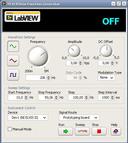Screen dimensions: 128x143
Task: Increase DC Offset using its up arrow
Action: coord(112,62)
